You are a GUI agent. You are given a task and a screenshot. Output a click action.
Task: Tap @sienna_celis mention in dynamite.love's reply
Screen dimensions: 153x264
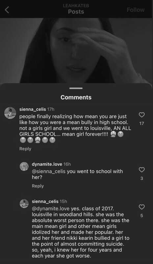(x=49, y=171)
